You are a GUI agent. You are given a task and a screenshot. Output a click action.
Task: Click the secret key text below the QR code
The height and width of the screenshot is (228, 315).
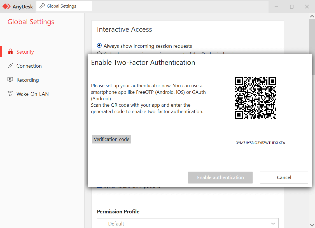260,143
